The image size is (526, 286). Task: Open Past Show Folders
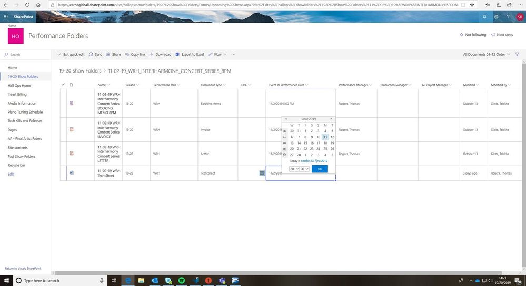22,156
